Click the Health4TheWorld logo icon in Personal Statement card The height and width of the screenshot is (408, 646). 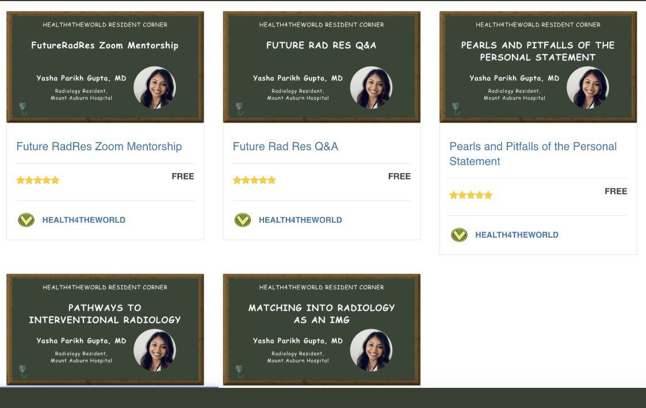(460, 235)
